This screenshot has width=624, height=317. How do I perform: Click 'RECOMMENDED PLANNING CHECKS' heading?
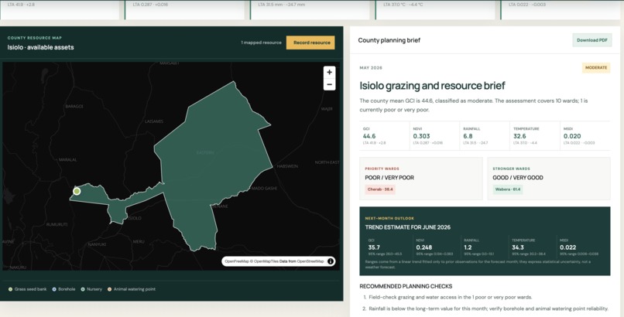point(406,286)
